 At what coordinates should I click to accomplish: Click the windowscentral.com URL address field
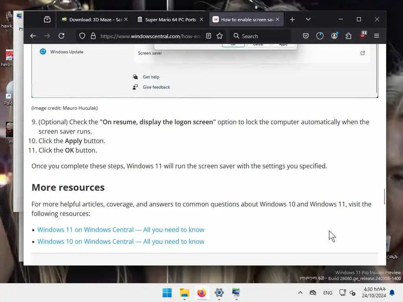point(150,36)
